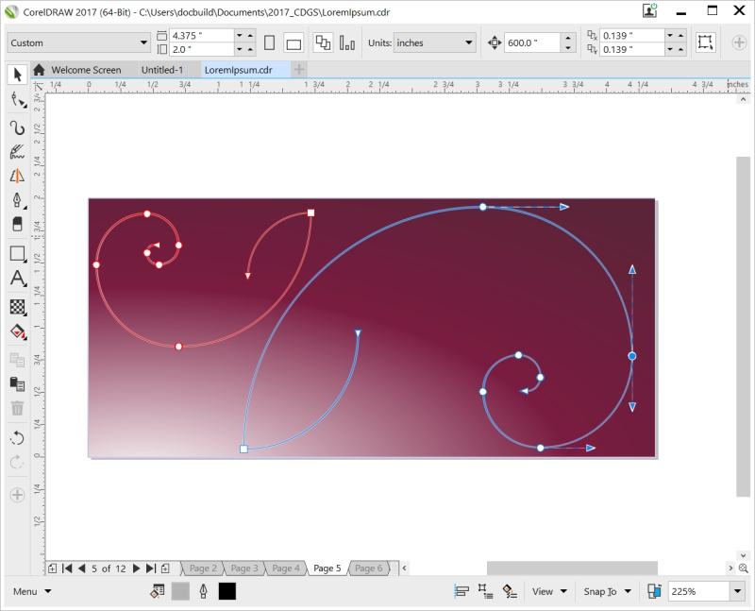Viewport: 755px width, 611px height.
Task: Switch to the Untitled-1 document tab
Action: point(162,70)
